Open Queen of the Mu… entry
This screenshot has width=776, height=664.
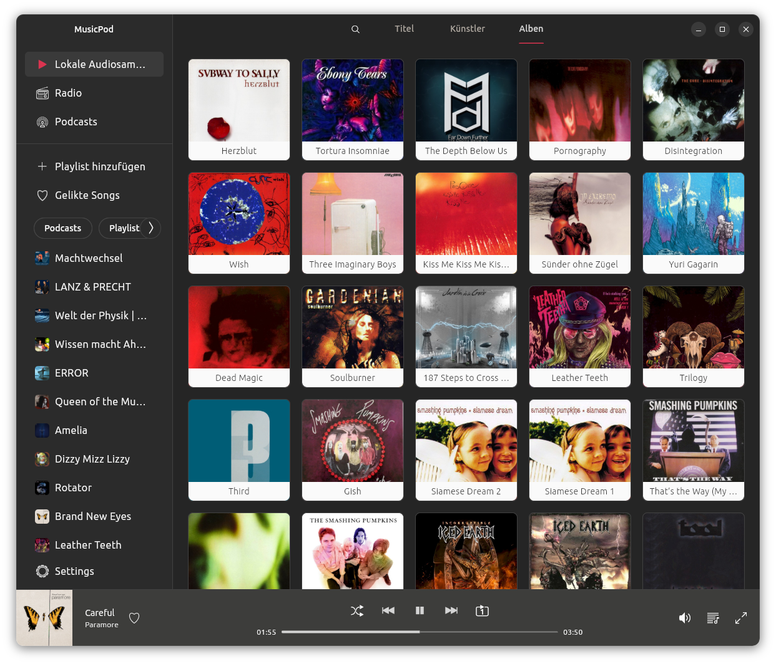(94, 402)
